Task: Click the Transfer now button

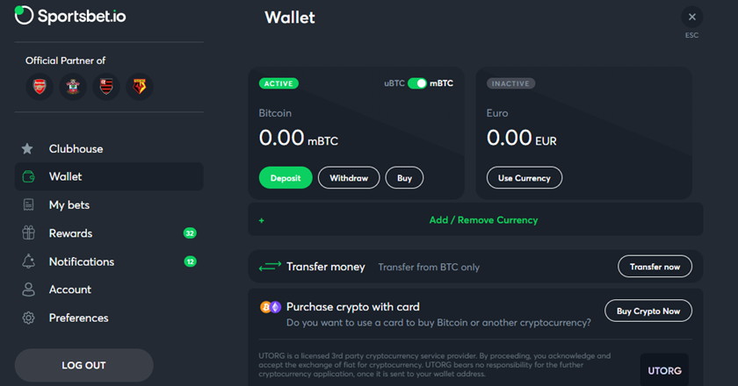Action: point(655,267)
